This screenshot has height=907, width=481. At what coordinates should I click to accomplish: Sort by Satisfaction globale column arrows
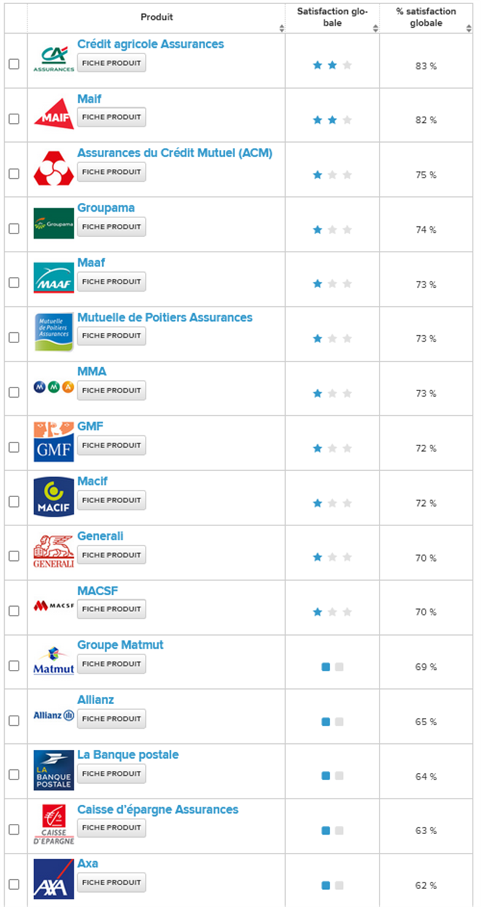click(376, 28)
